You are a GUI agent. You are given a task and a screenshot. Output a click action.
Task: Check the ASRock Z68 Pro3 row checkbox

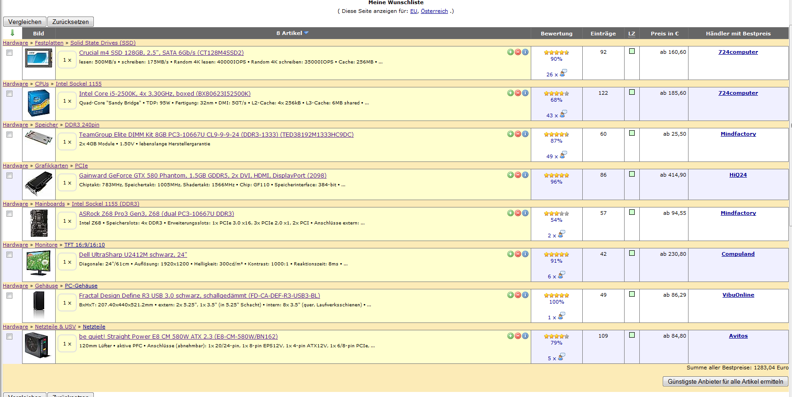tap(9, 213)
